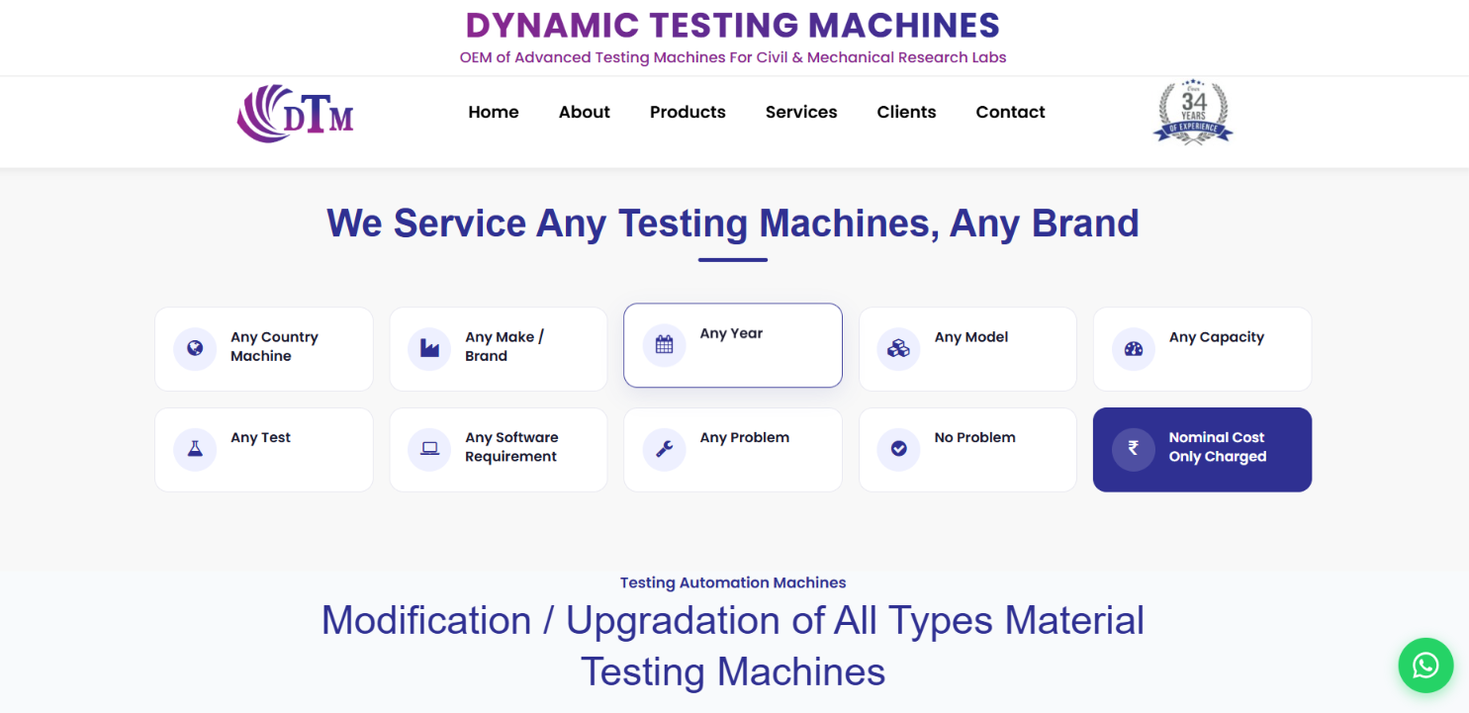
Task: Open the Clients menu item
Action: pos(906,112)
